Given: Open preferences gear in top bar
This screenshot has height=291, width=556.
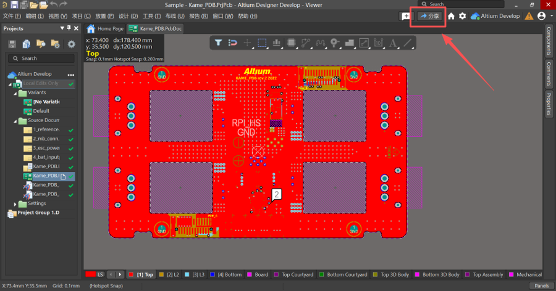Looking at the screenshot, I should pyautogui.click(x=462, y=16).
